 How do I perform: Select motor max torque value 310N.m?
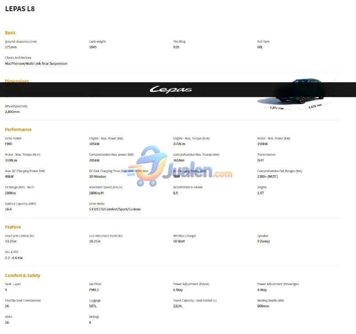point(11,161)
